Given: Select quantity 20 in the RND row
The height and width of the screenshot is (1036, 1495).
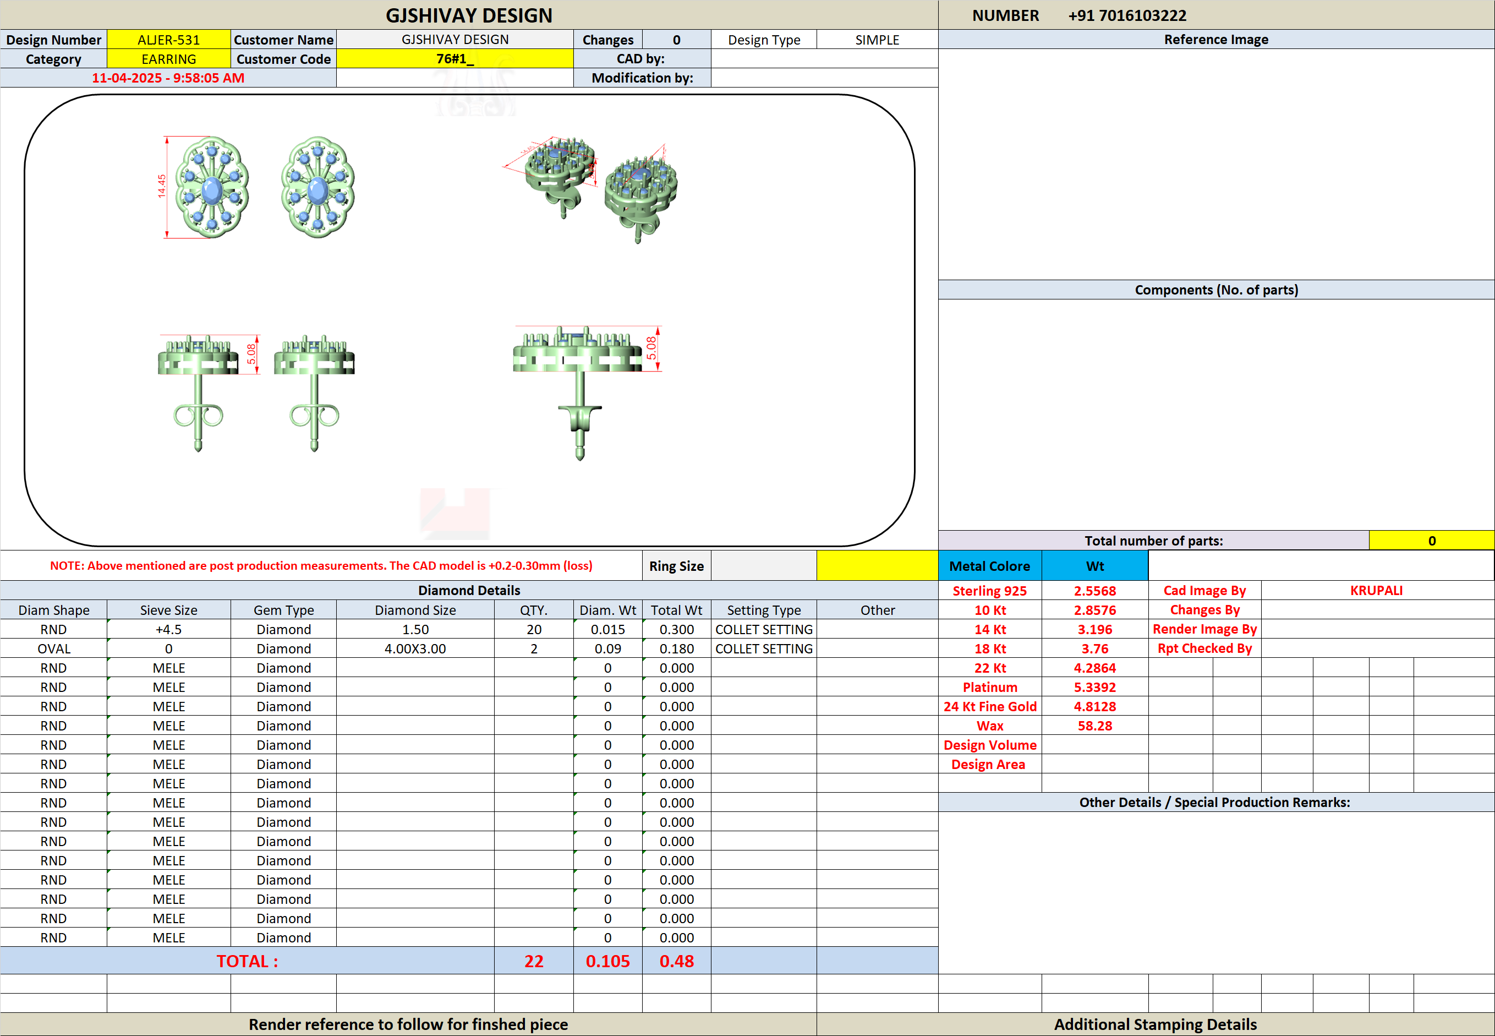Looking at the screenshot, I should coord(534,630).
